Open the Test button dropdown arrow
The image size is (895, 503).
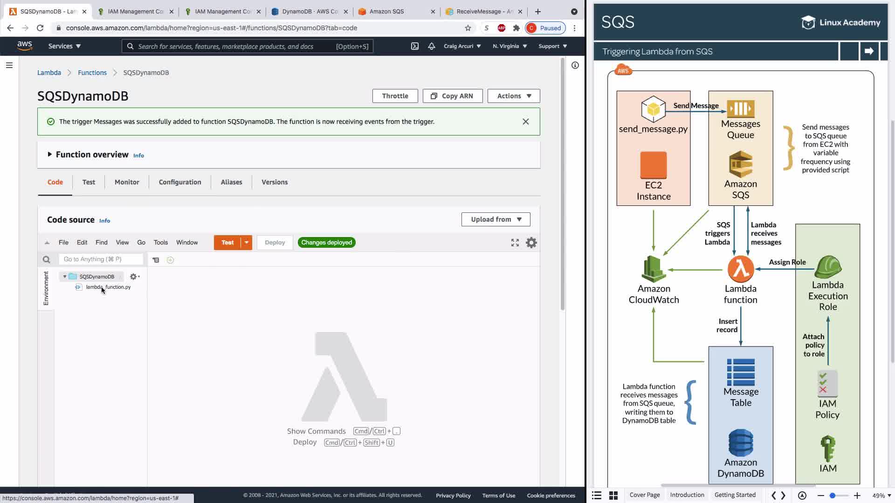pyautogui.click(x=247, y=243)
